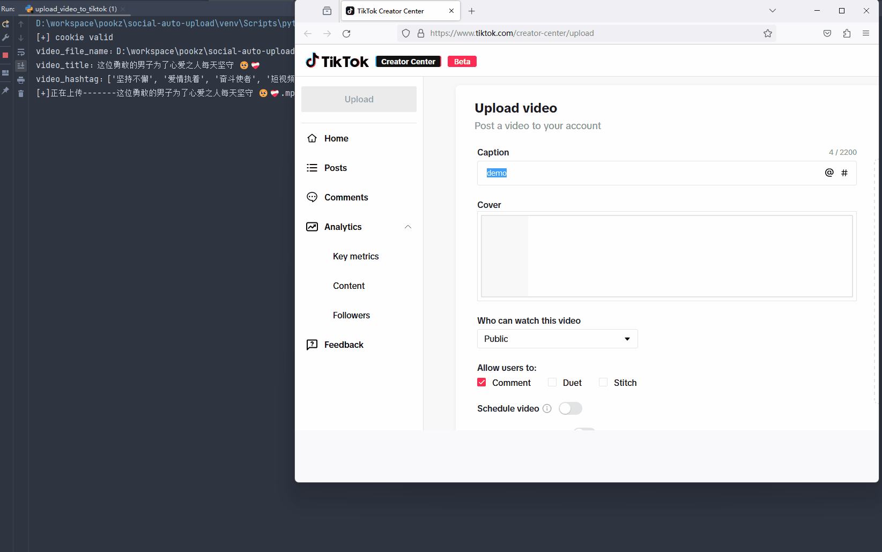Open the Who can watch Public dropdown
This screenshot has width=882, height=552.
[x=557, y=339]
